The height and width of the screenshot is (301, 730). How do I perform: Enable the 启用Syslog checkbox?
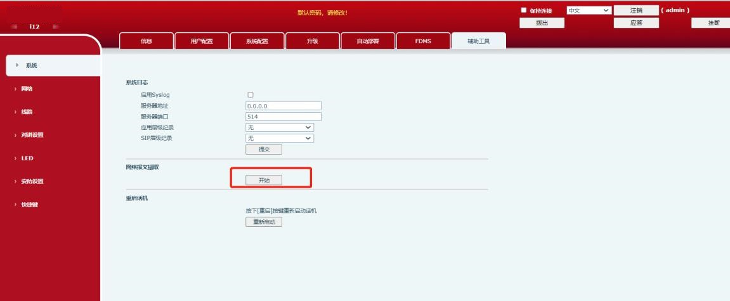tap(251, 95)
